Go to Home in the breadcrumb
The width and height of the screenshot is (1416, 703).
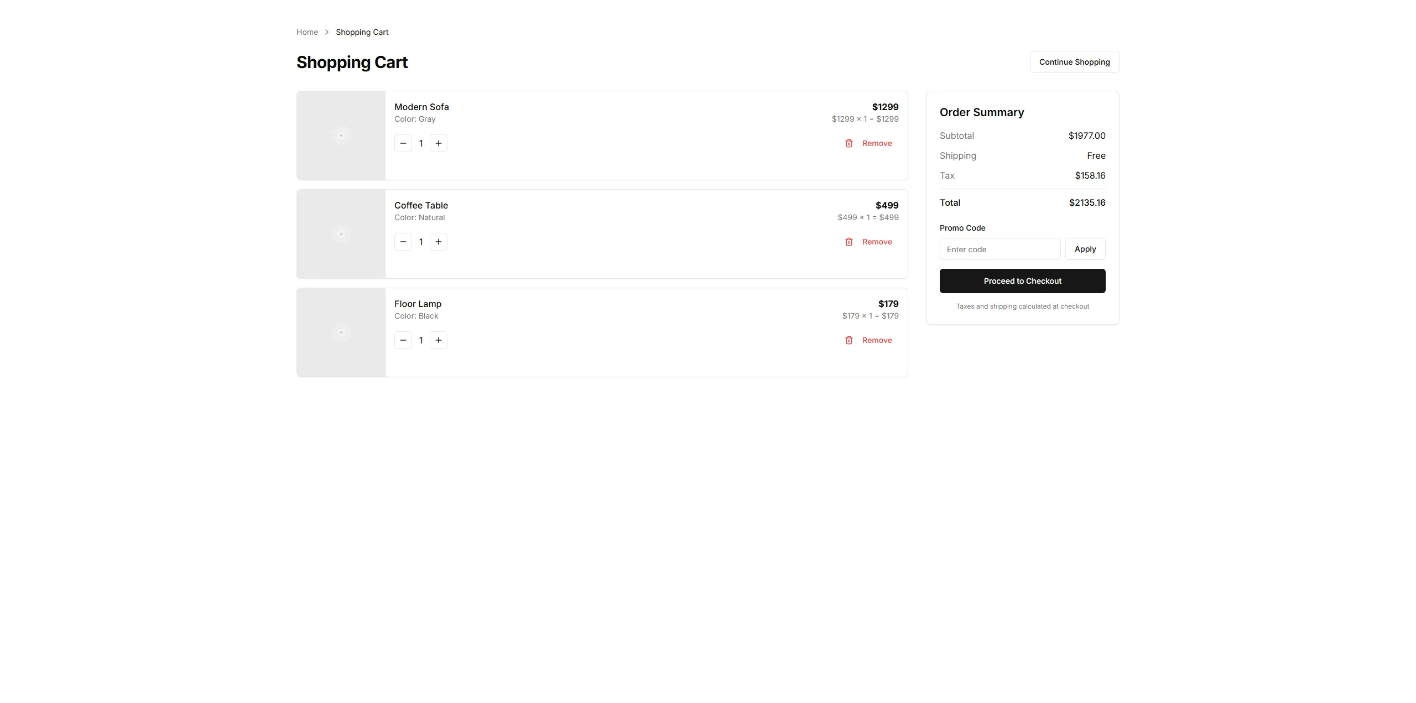(307, 32)
